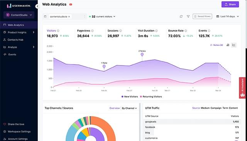Viewport: 247px width, 141px height.
Task: Expand the 32 current visitors dropdown
Action: (x=102, y=17)
